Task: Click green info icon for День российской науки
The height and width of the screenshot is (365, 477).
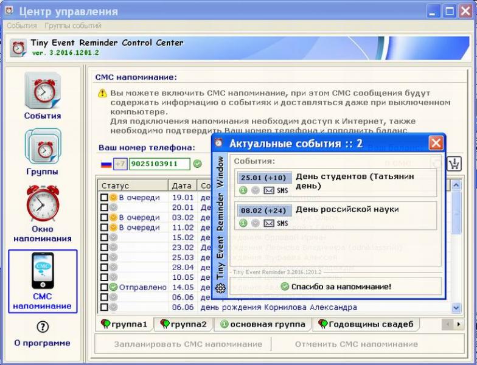Action: point(243,223)
